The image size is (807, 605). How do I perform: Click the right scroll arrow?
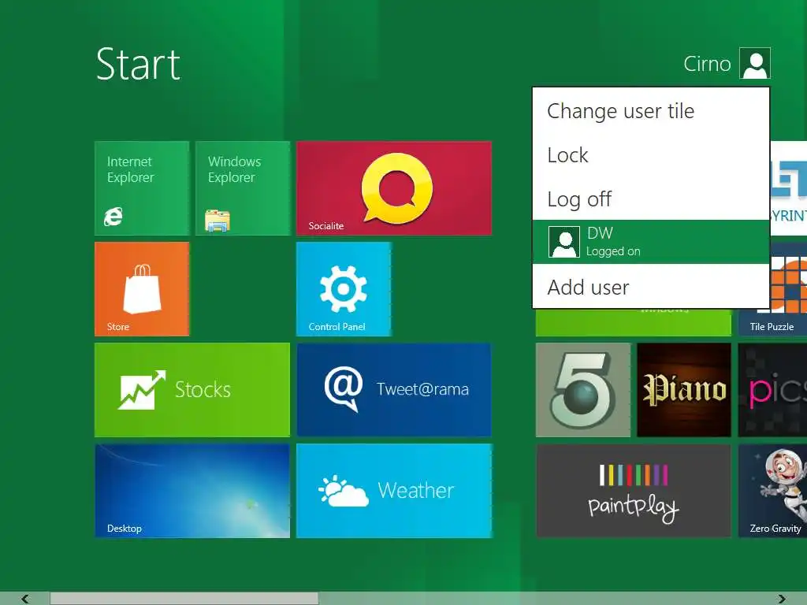click(x=782, y=599)
